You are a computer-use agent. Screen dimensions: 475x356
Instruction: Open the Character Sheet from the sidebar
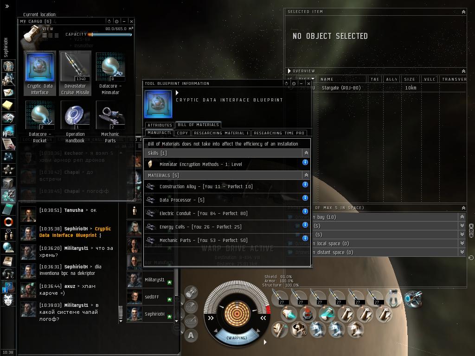pos(8,66)
